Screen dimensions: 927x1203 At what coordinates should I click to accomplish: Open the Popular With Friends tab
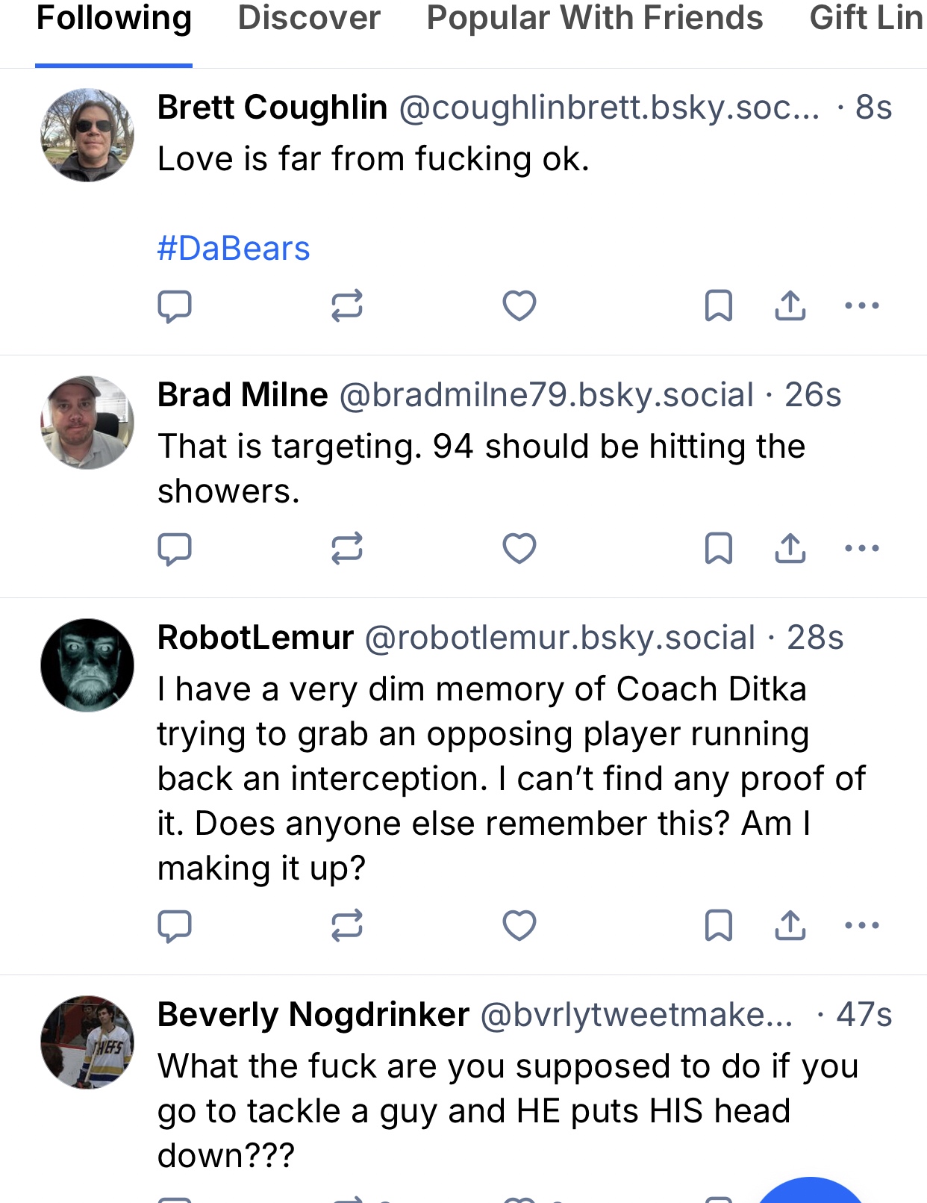pos(594,18)
